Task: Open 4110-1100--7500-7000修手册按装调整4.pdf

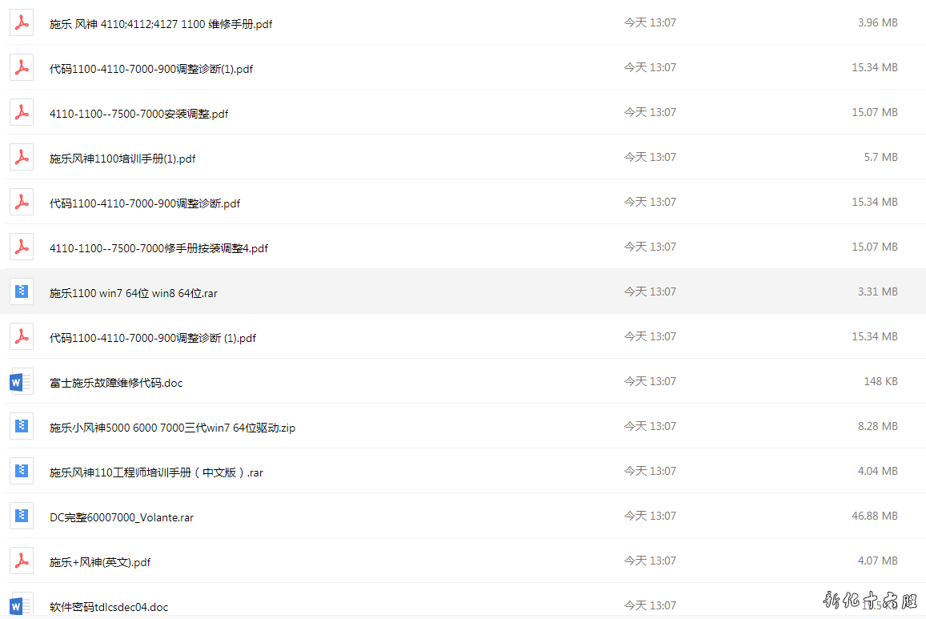Action: click(158, 248)
